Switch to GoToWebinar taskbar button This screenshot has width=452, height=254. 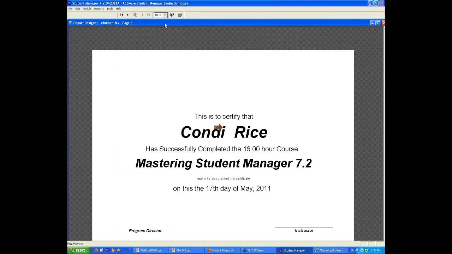[x=258, y=250]
